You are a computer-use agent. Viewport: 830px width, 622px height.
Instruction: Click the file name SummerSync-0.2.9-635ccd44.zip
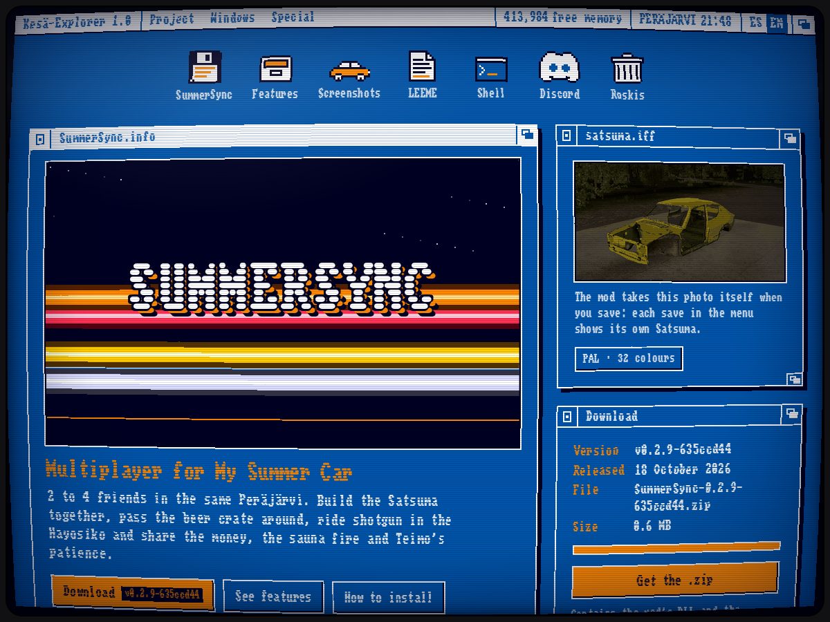pos(688,496)
